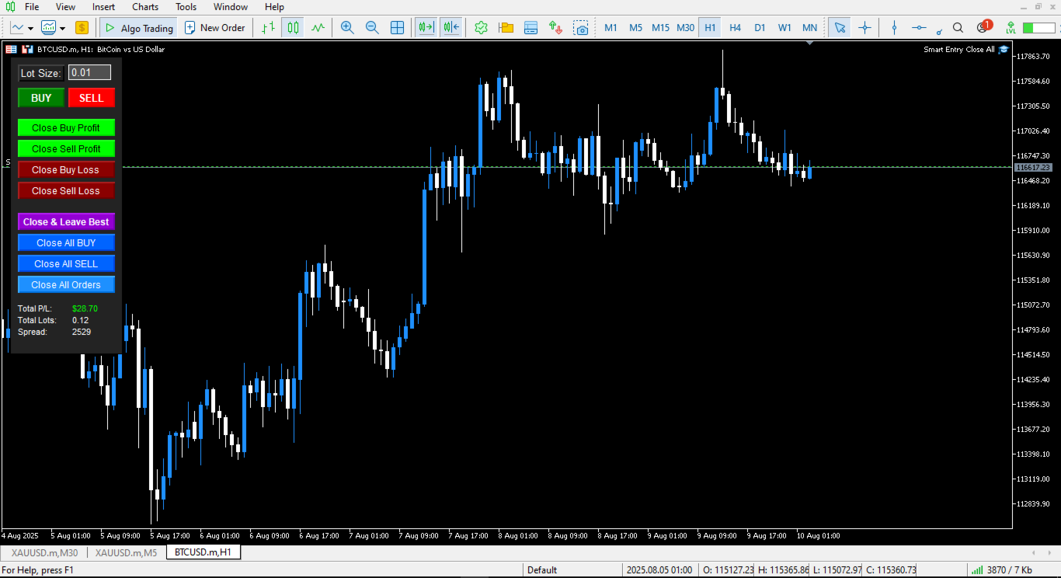Select the candlestick chart style
This screenshot has height=578, width=1061.
pos(293,27)
